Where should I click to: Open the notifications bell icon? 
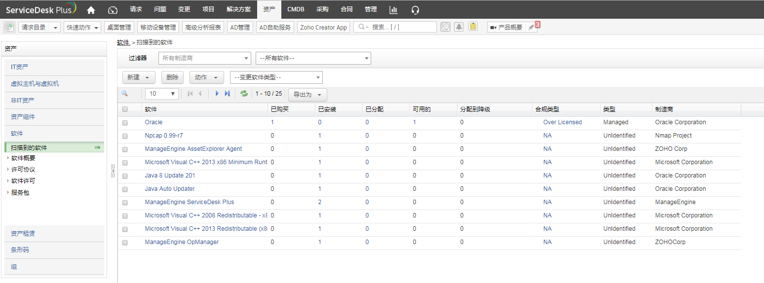pos(459,27)
